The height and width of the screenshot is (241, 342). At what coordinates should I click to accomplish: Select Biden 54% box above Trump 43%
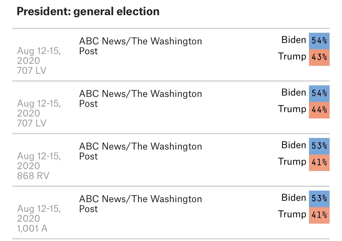pos(319,41)
